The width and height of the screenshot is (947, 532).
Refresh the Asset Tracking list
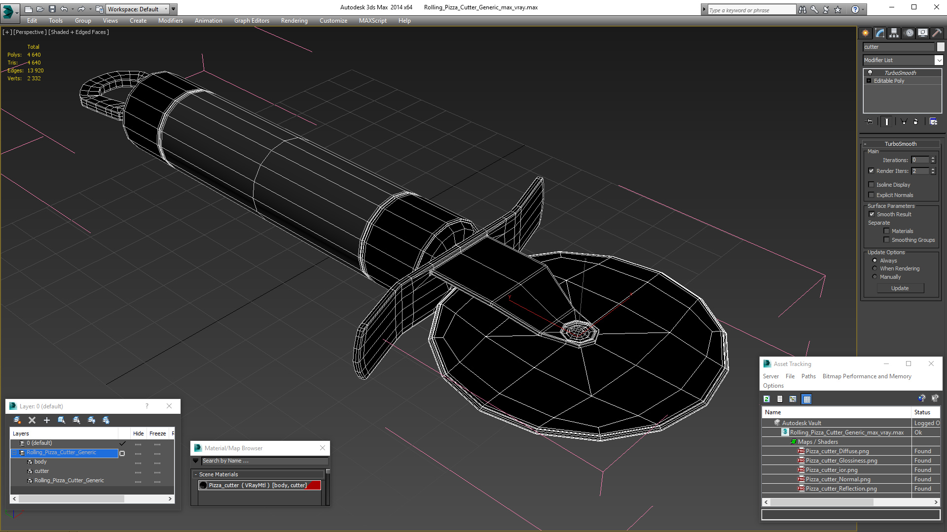coord(766,399)
